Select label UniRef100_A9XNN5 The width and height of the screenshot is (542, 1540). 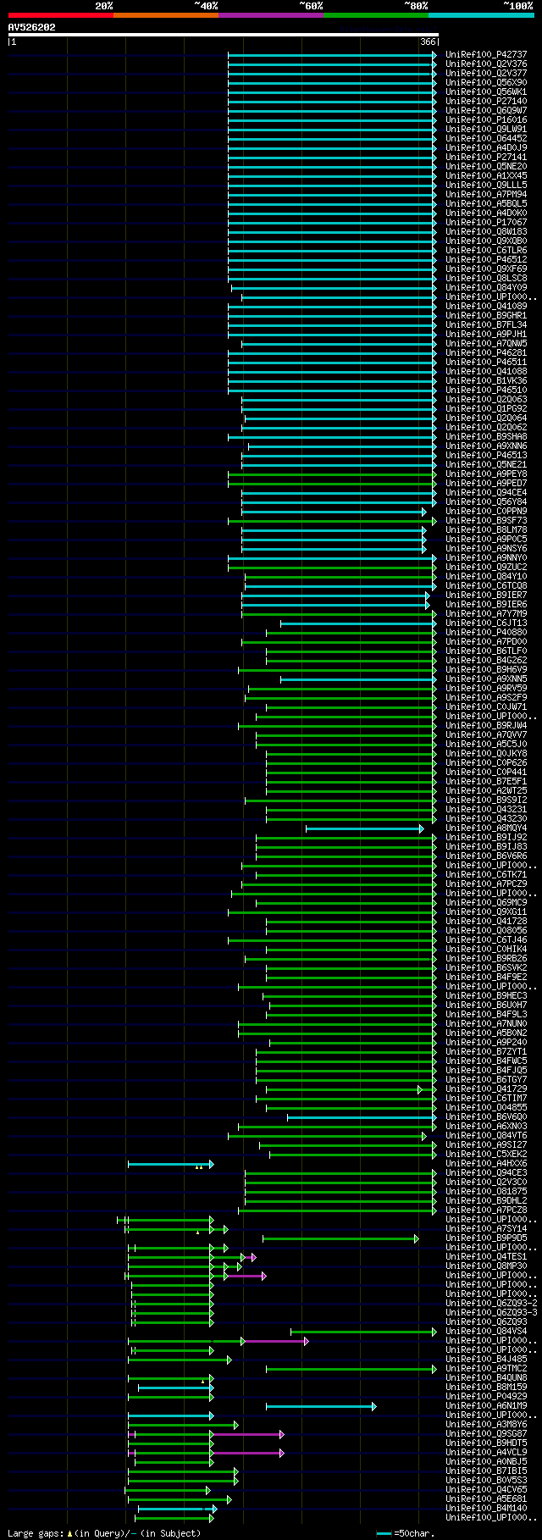click(486, 679)
